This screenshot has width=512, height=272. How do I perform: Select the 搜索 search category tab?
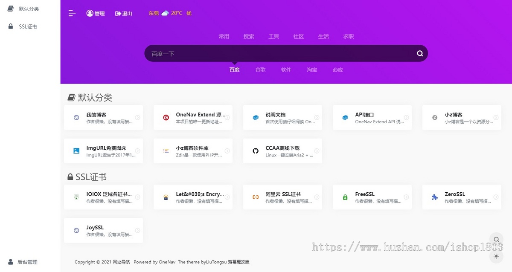pyautogui.click(x=249, y=37)
